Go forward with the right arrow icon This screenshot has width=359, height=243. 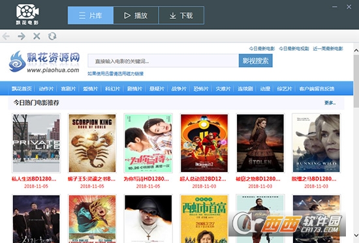[x=22, y=36]
